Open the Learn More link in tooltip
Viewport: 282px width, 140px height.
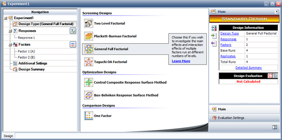pos(181,61)
